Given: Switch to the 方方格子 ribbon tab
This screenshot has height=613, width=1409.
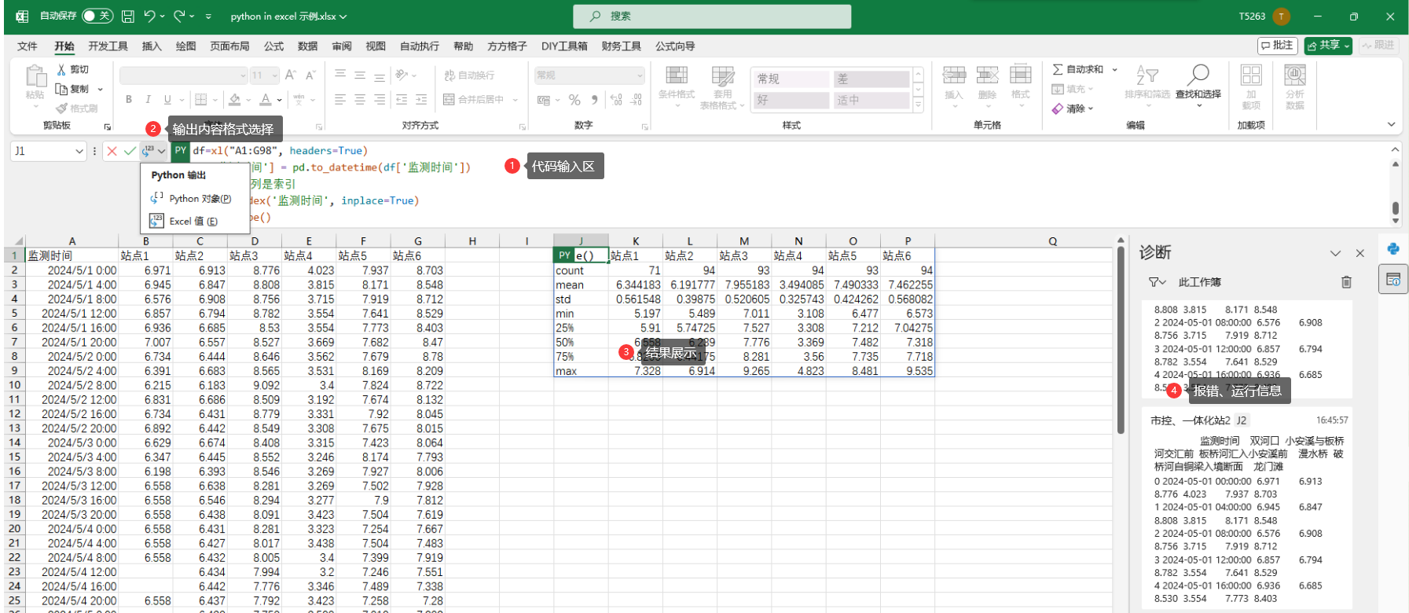Looking at the screenshot, I should click(507, 46).
